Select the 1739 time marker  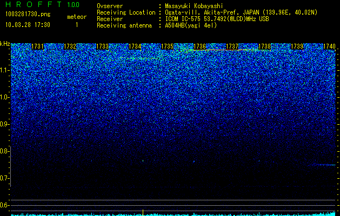pyautogui.click(x=297, y=46)
